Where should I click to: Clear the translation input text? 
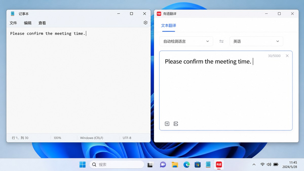[287, 56]
